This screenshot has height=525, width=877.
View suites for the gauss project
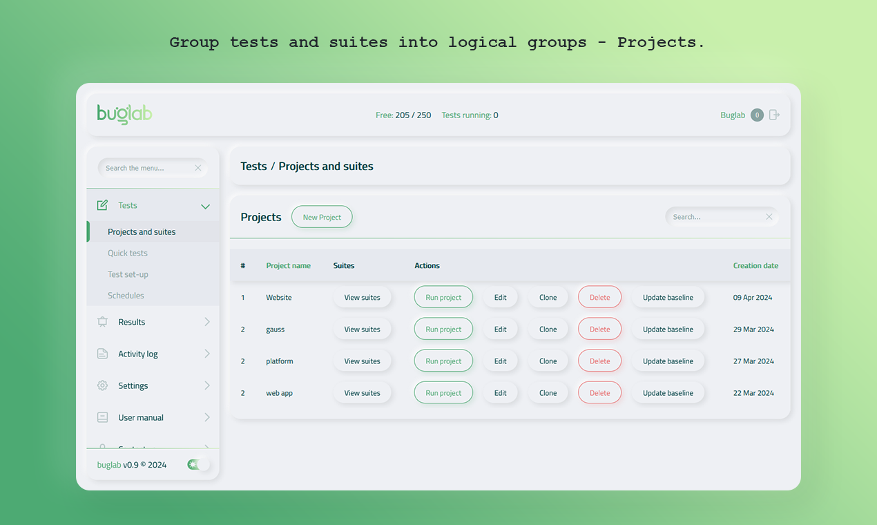pos(362,329)
